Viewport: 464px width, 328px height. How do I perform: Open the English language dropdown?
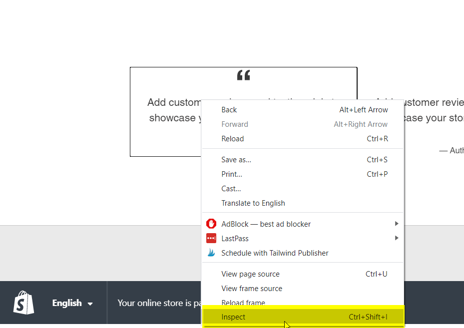click(x=72, y=303)
